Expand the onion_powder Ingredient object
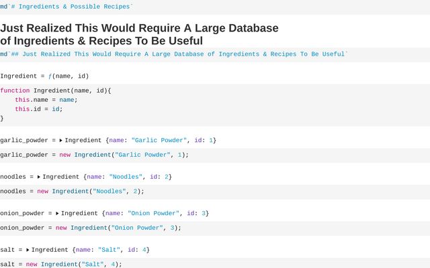 click(57, 213)
